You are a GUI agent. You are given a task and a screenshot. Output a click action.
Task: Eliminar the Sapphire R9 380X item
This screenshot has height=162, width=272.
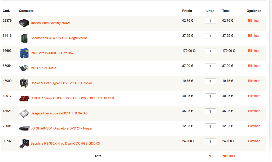(x=254, y=141)
